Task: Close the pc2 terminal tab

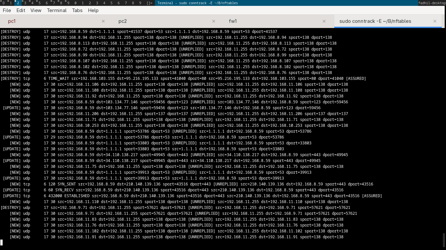Action: pos(214,21)
